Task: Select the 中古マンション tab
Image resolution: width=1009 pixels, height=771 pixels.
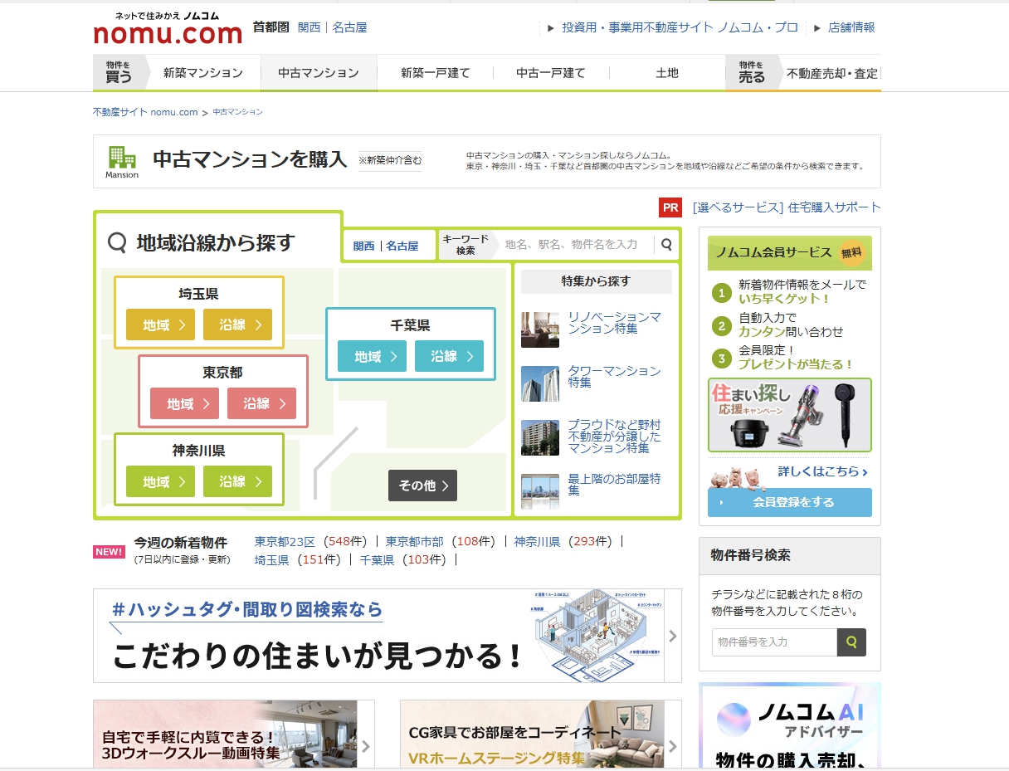Action: 319,73
